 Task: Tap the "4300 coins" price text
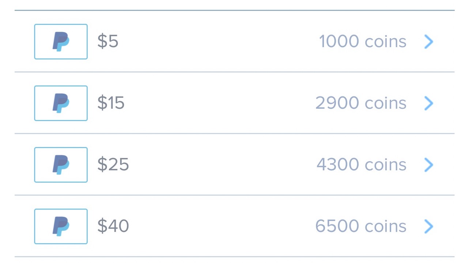point(362,165)
